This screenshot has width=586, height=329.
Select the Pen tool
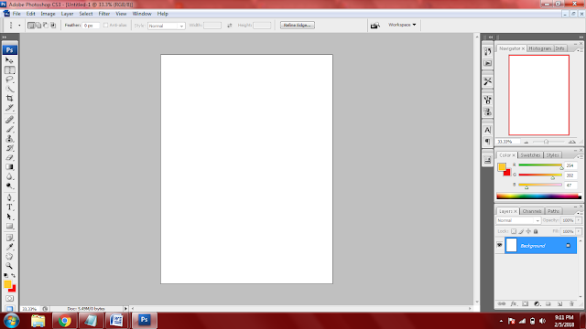(9, 197)
